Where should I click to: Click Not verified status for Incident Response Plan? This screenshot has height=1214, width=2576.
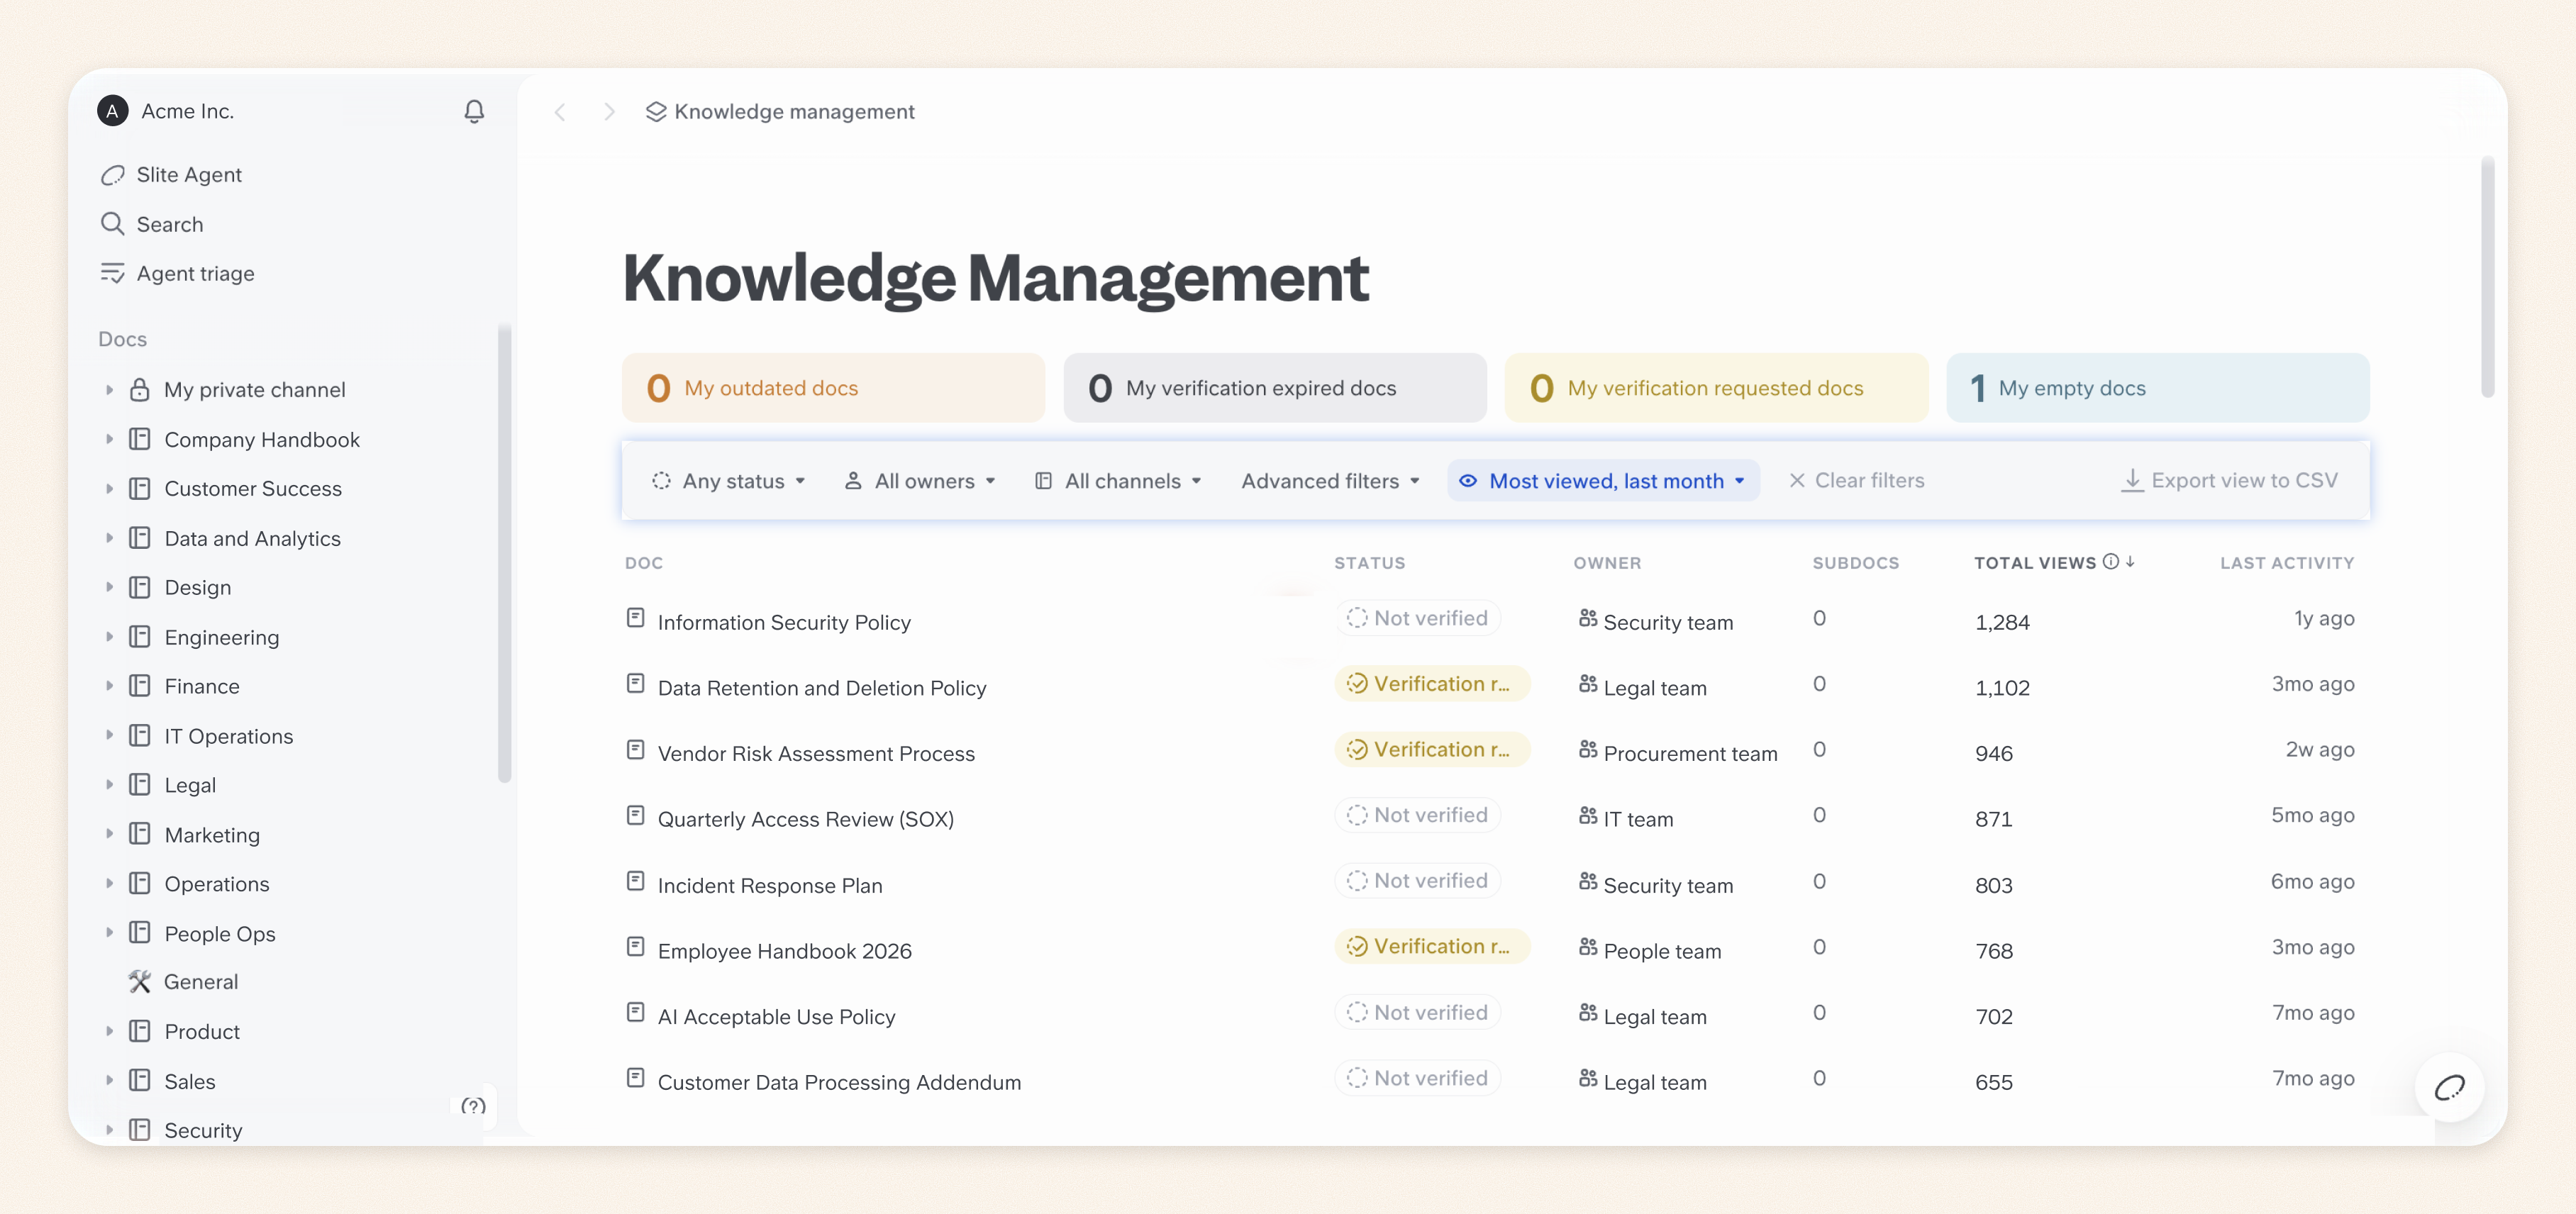[x=1418, y=881]
